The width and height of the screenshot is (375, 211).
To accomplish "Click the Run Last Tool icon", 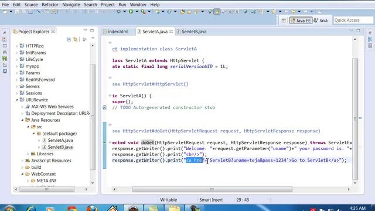I will coord(143,12).
